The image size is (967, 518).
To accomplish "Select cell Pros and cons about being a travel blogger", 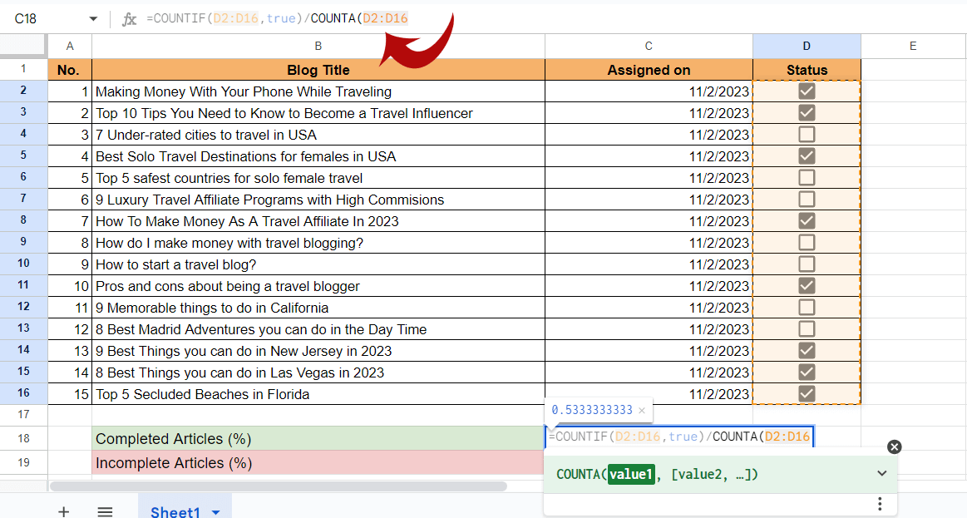I will [x=318, y=285].
